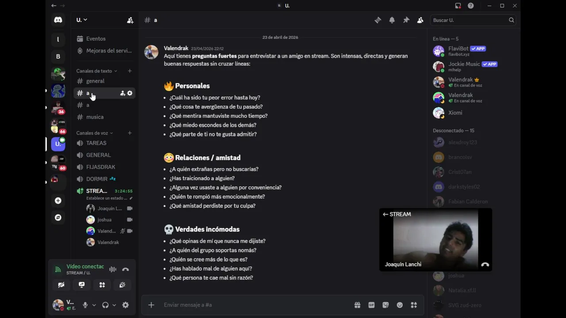The width and height of the screenshot is (566, 318).
Task: Set a voice status via Establece un estado
Action: (x=109, y=198)
